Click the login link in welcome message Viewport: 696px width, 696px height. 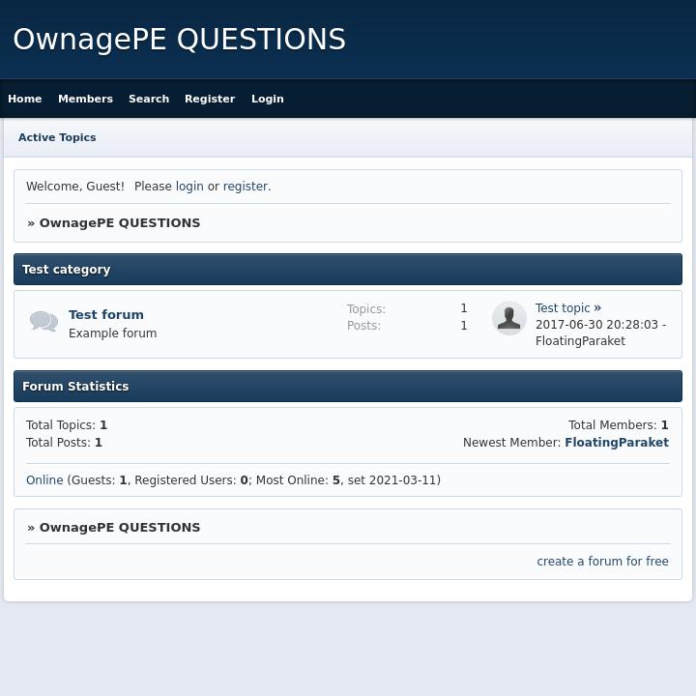click(189, 187)
